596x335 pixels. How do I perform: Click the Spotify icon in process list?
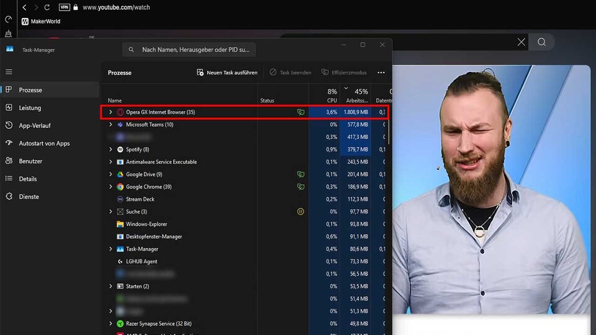click(x=120, y=150)
